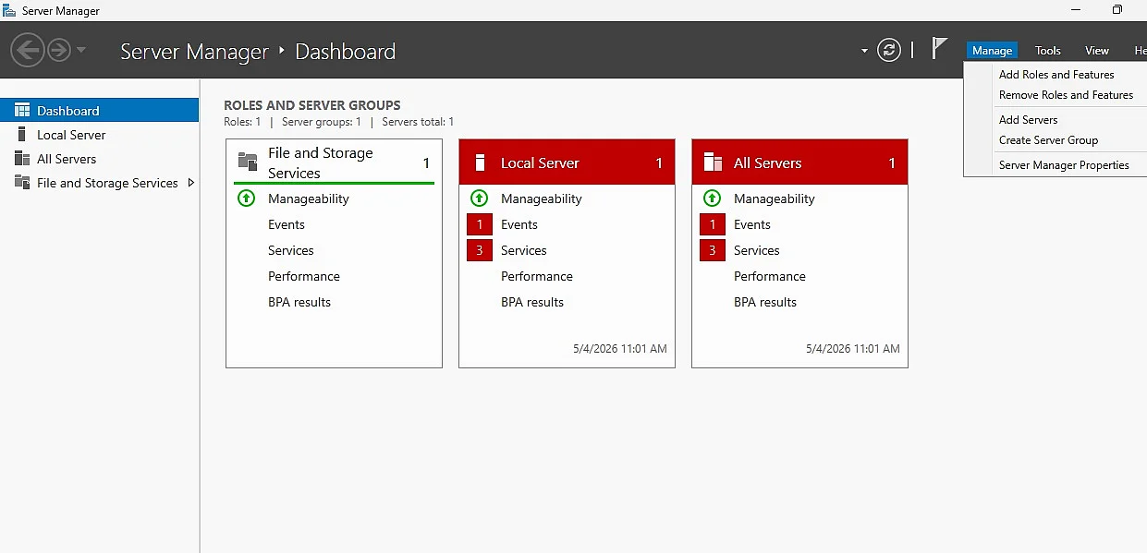
Task: Open the All Servers tile header
Action: (799, 162)
